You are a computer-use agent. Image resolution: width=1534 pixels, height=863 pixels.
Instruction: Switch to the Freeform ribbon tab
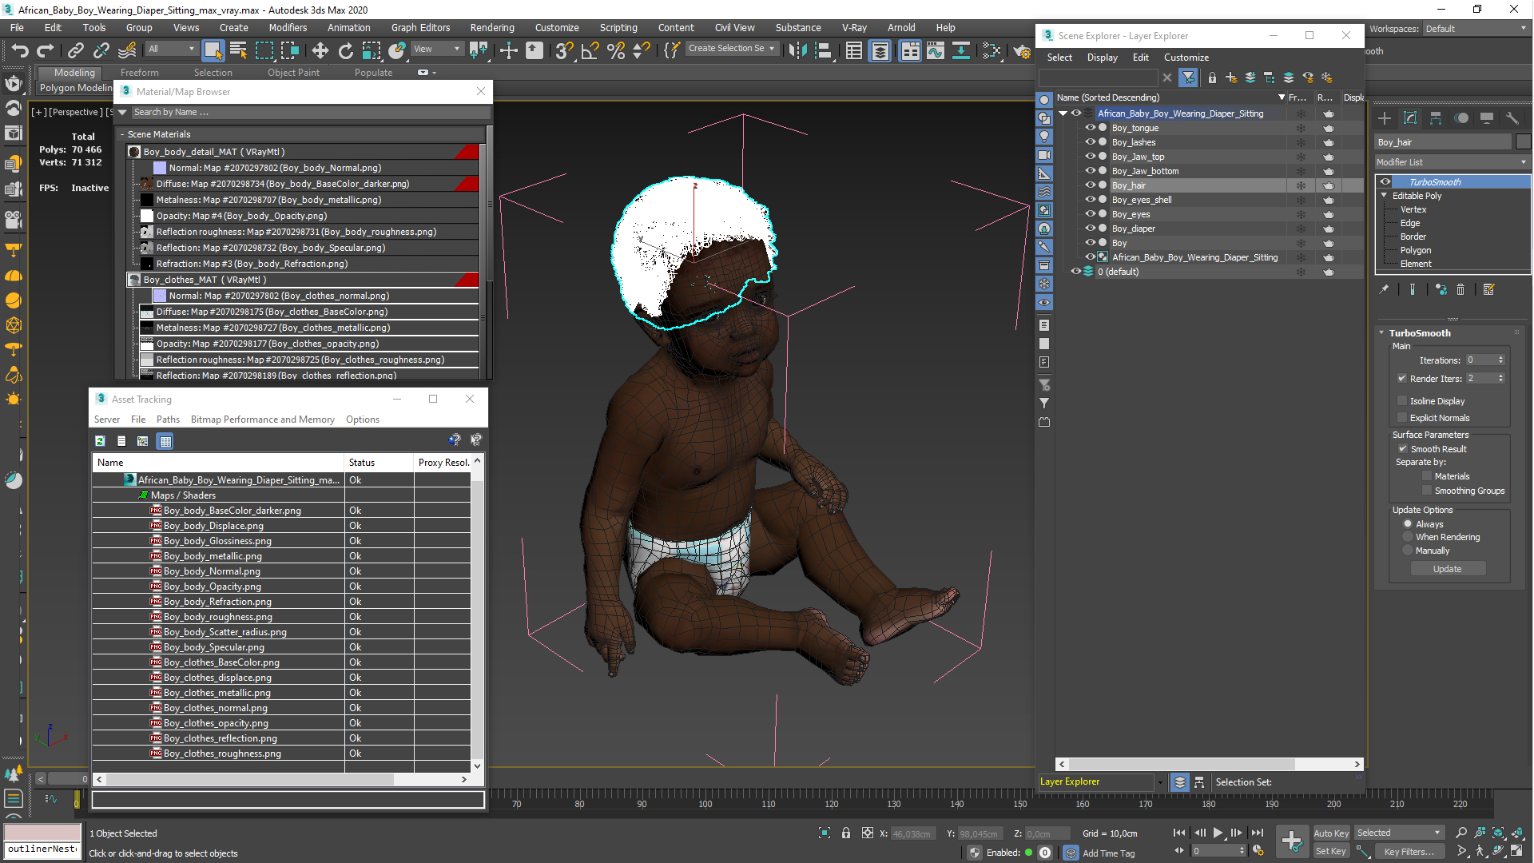(140, 73)
